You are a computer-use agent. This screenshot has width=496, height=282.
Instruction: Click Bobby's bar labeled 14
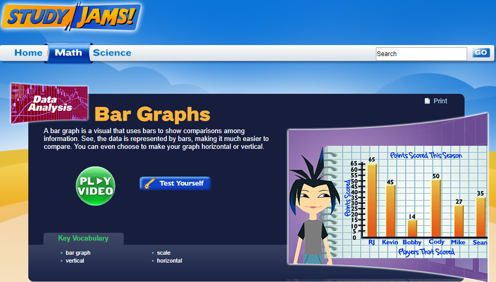[412, 229]
